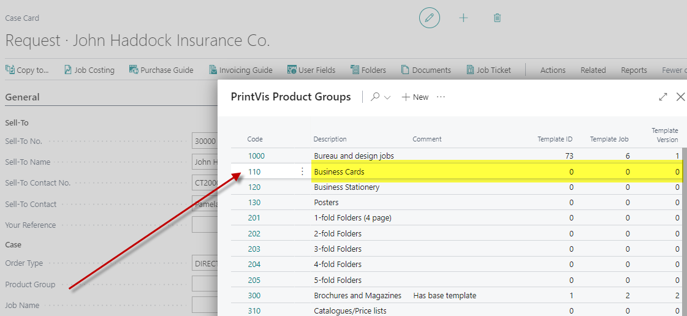687x316 pixels.
Task: Select product group code 201
Action: coord(254,218)
